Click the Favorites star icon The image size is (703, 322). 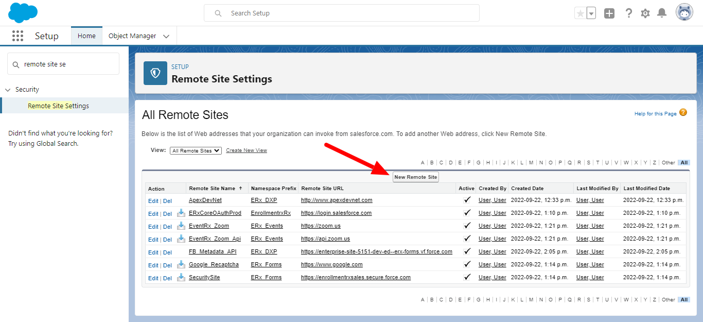tap(581, 13)
